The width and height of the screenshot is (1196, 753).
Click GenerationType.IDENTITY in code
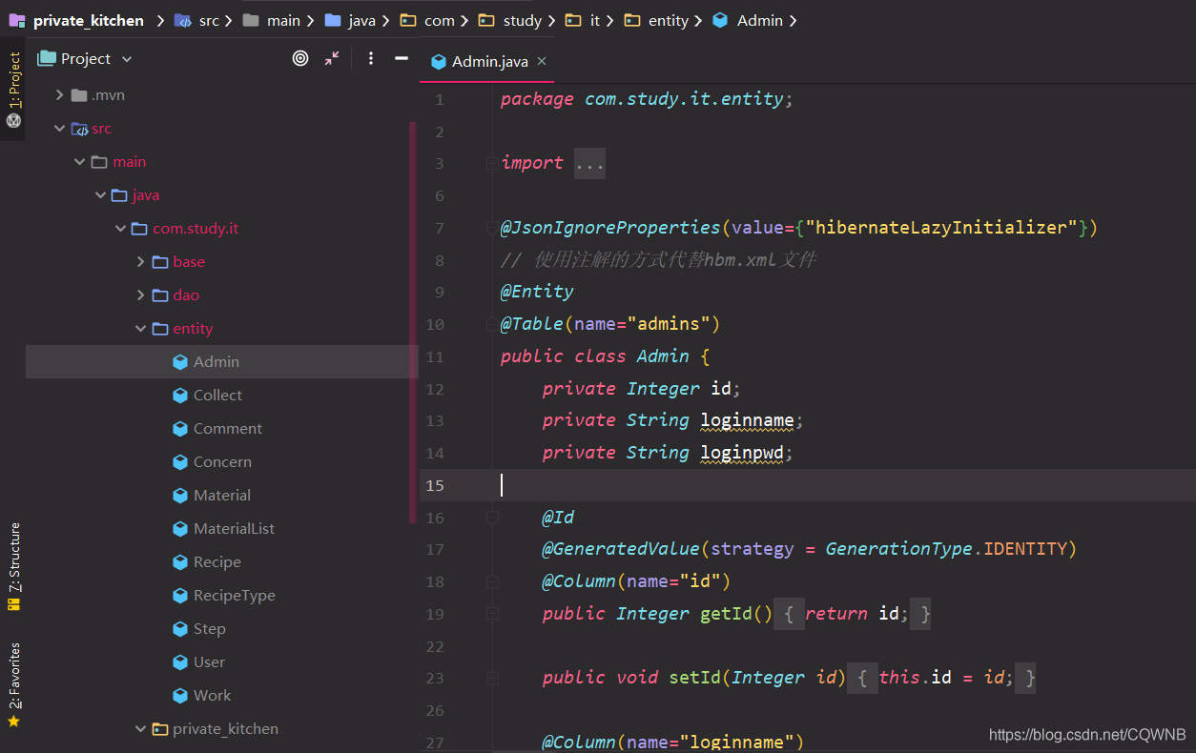(946, 549)
